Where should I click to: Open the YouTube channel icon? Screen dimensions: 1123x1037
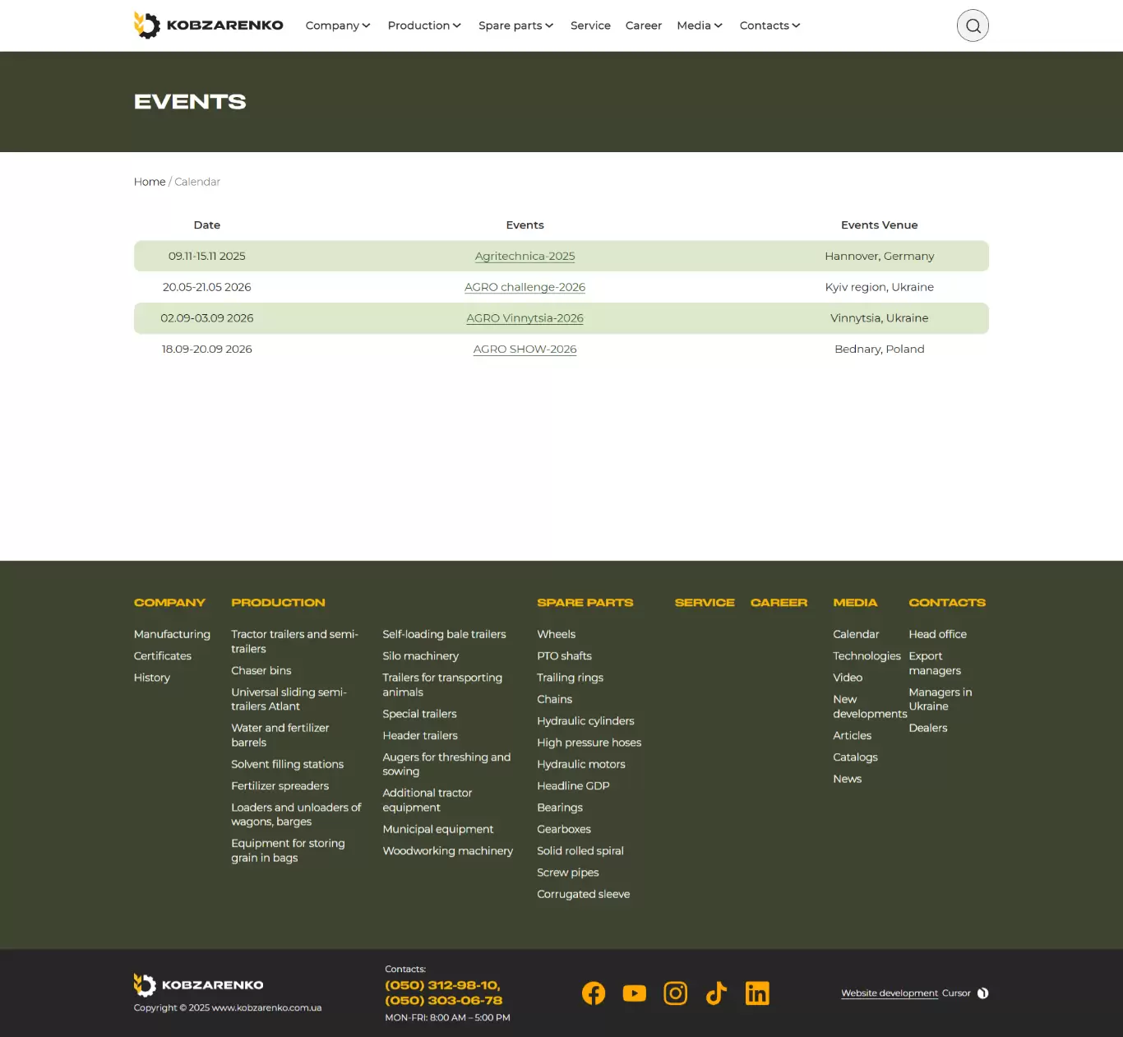point(635,993)
